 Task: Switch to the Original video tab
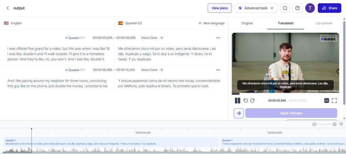[x=247, y=23]
